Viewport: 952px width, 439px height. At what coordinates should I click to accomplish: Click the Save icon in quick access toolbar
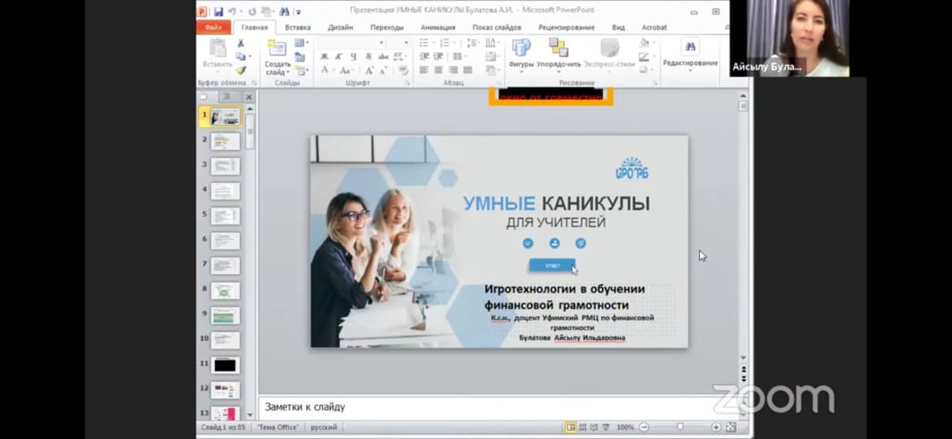point(217,11)
